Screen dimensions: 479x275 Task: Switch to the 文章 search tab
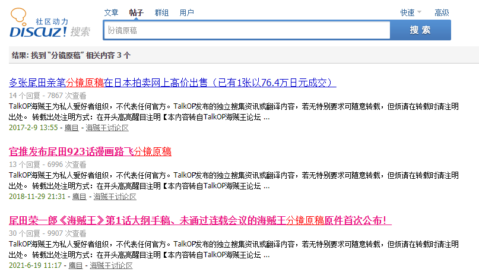click(x=111, y=13)
